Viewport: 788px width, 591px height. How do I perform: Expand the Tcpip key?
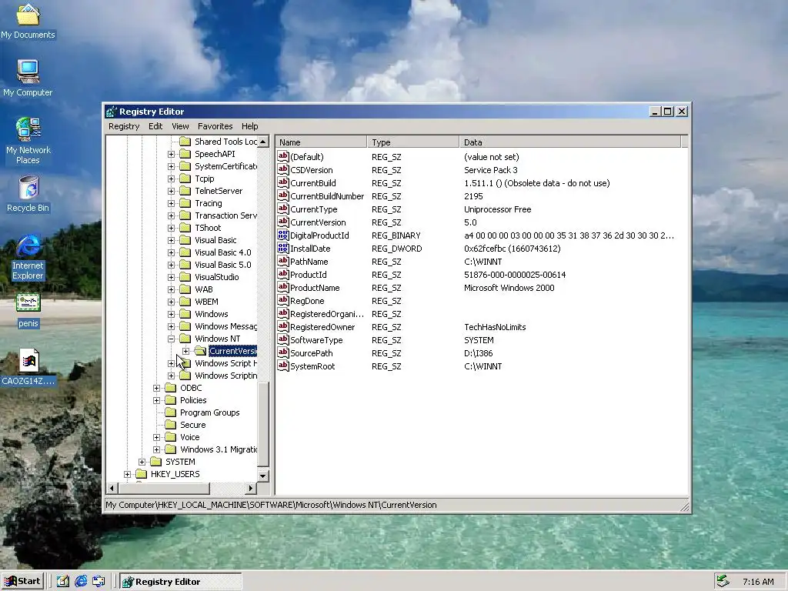[x=172, y=179]
